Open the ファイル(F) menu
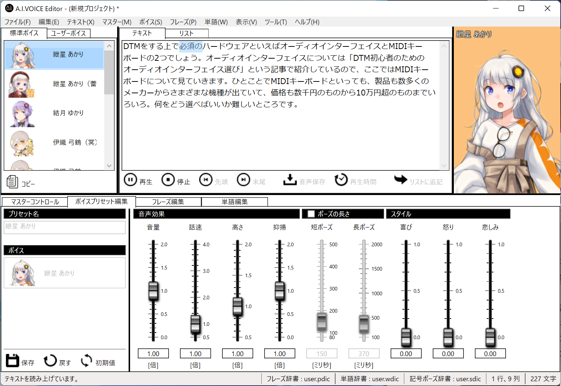Viewport: 561px width, 386px height. pos(17,22)
